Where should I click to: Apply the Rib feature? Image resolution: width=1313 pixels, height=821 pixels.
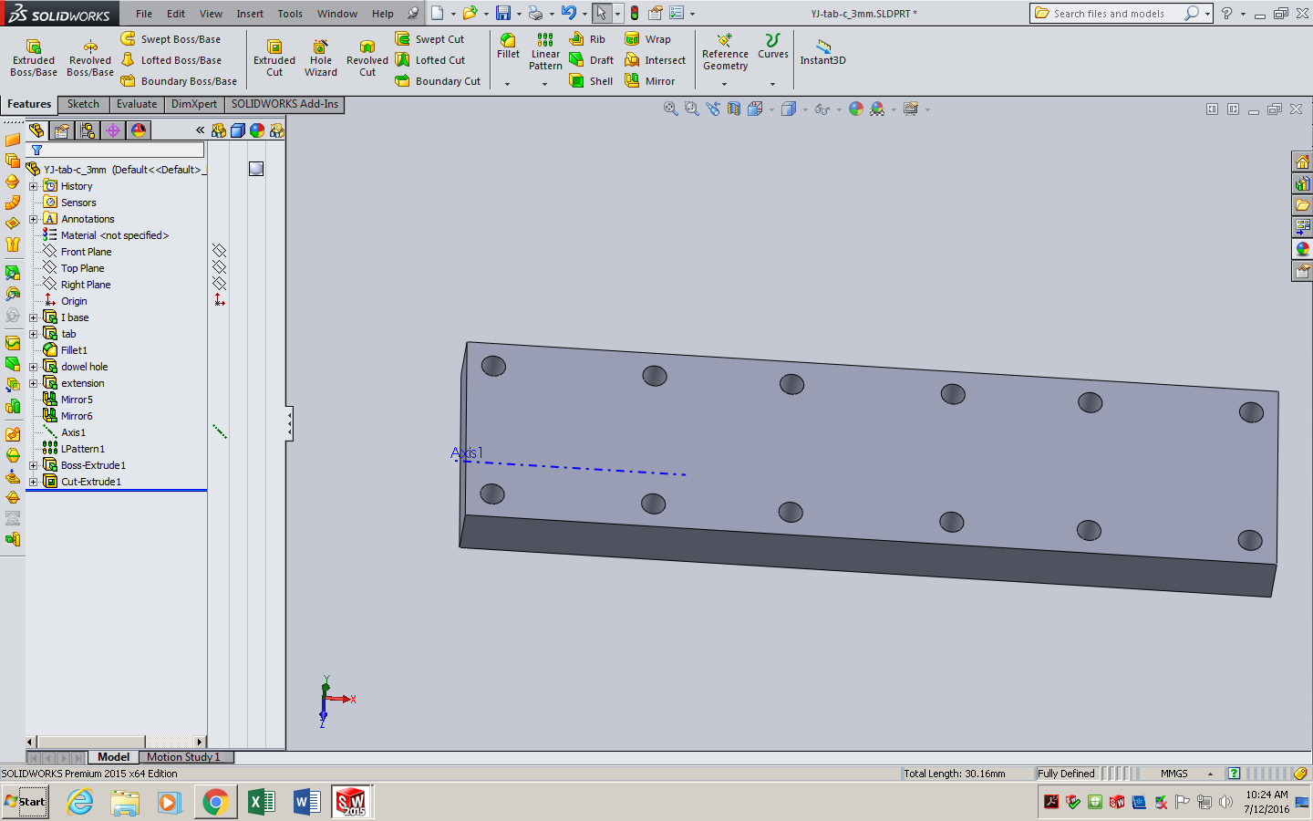[x=587, y=39]
